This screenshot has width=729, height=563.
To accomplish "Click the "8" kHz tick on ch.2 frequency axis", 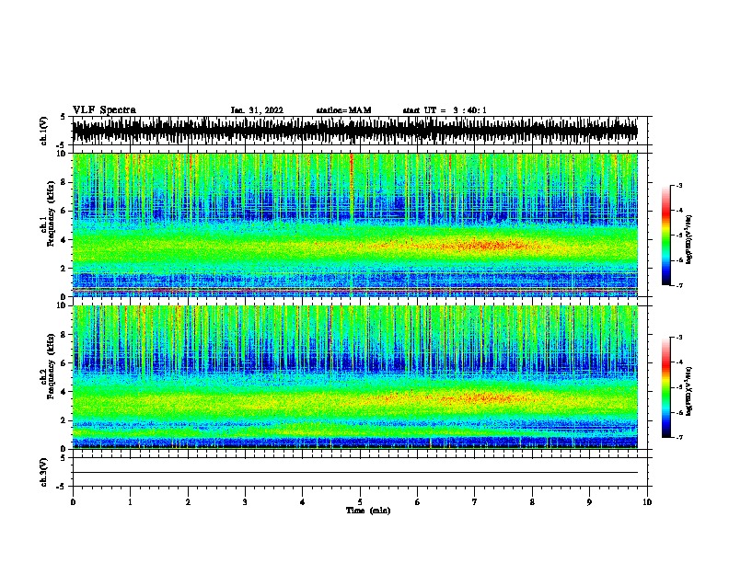I will pos(64,335).
